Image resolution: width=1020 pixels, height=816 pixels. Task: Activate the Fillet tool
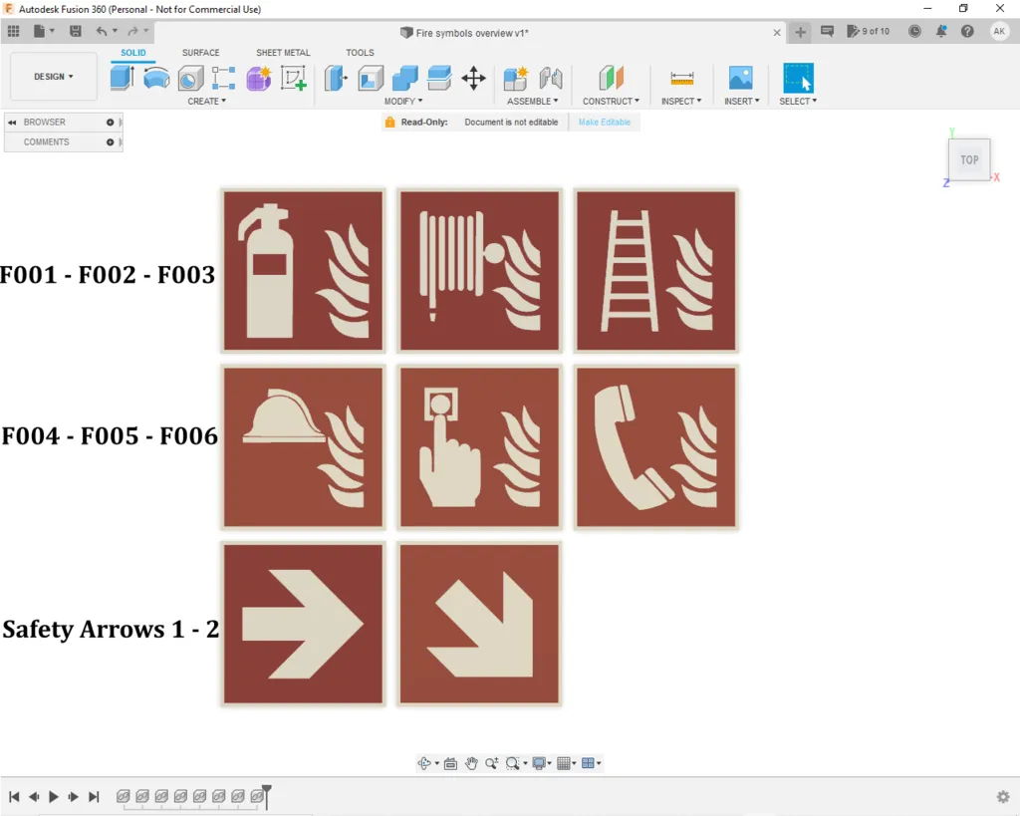point(370,78)
